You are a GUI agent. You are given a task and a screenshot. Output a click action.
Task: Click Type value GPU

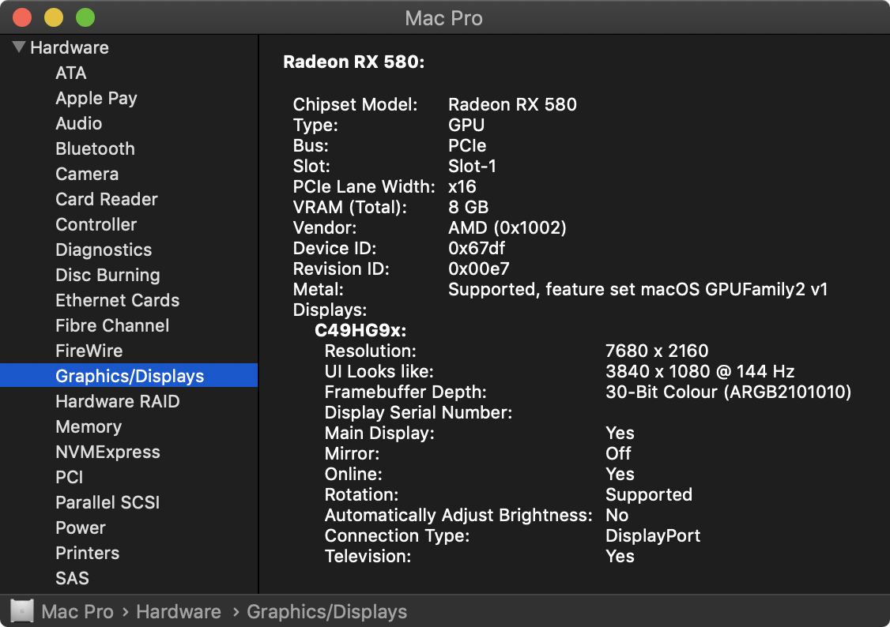pos(466,126)
